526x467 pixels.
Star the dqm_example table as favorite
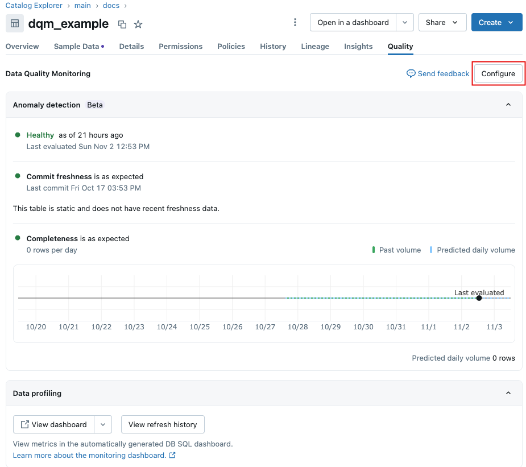click(x=138, y=24)
